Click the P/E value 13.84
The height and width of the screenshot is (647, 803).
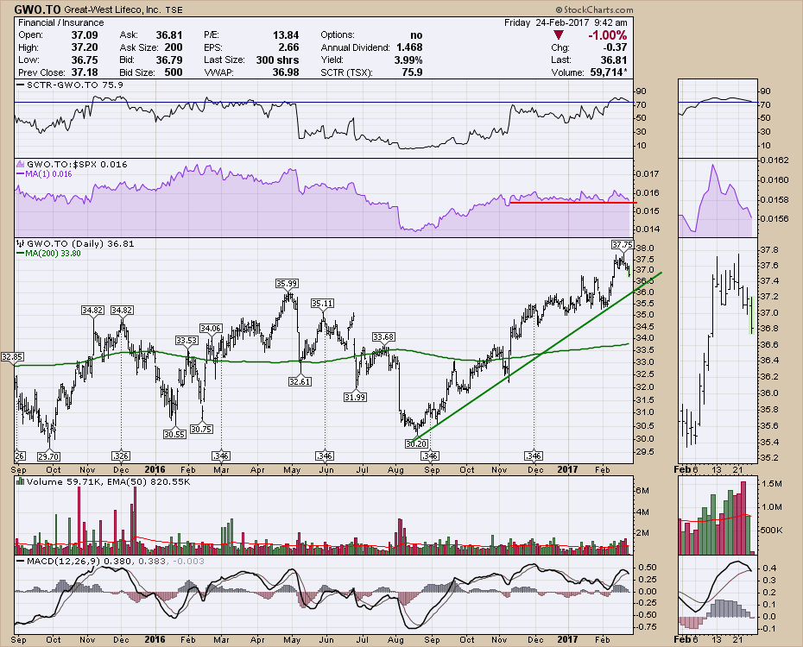(x=286, y=35)
